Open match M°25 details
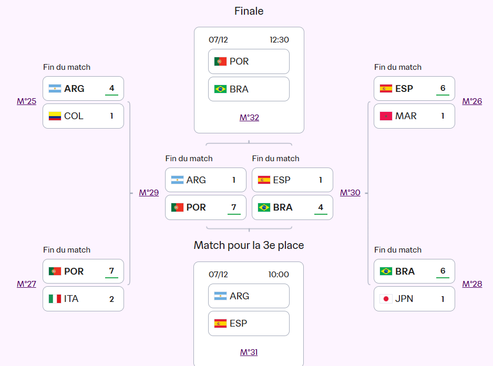Viewport: 493px width, 366px height. pos(26,101)
